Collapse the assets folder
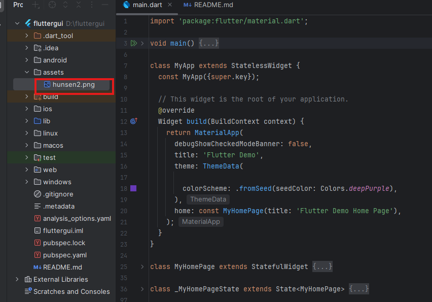Viewport: 432px width, 302px height. (27, 73)
